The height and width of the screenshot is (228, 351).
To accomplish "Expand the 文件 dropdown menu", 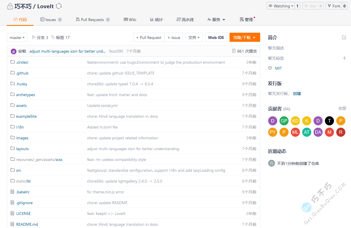I will [x=194, y=38].
